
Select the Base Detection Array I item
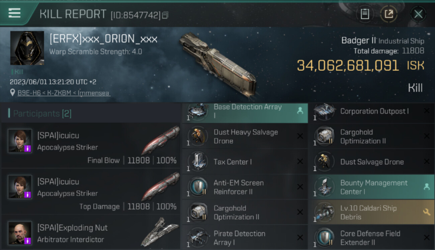click(245, 111)
